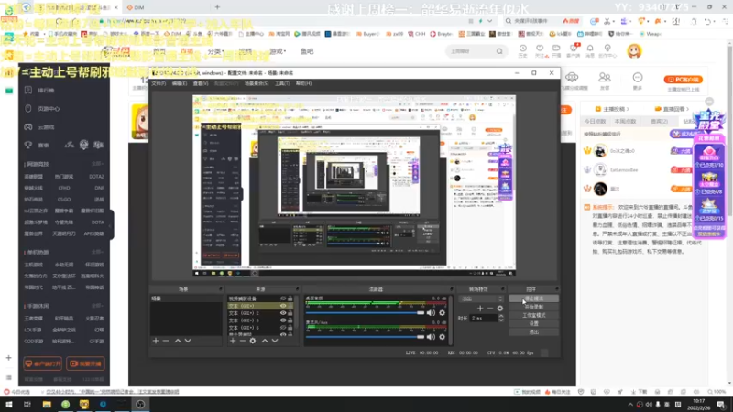Toggle eye icon for 文本 (GDI+) 6

click(283, 328)
